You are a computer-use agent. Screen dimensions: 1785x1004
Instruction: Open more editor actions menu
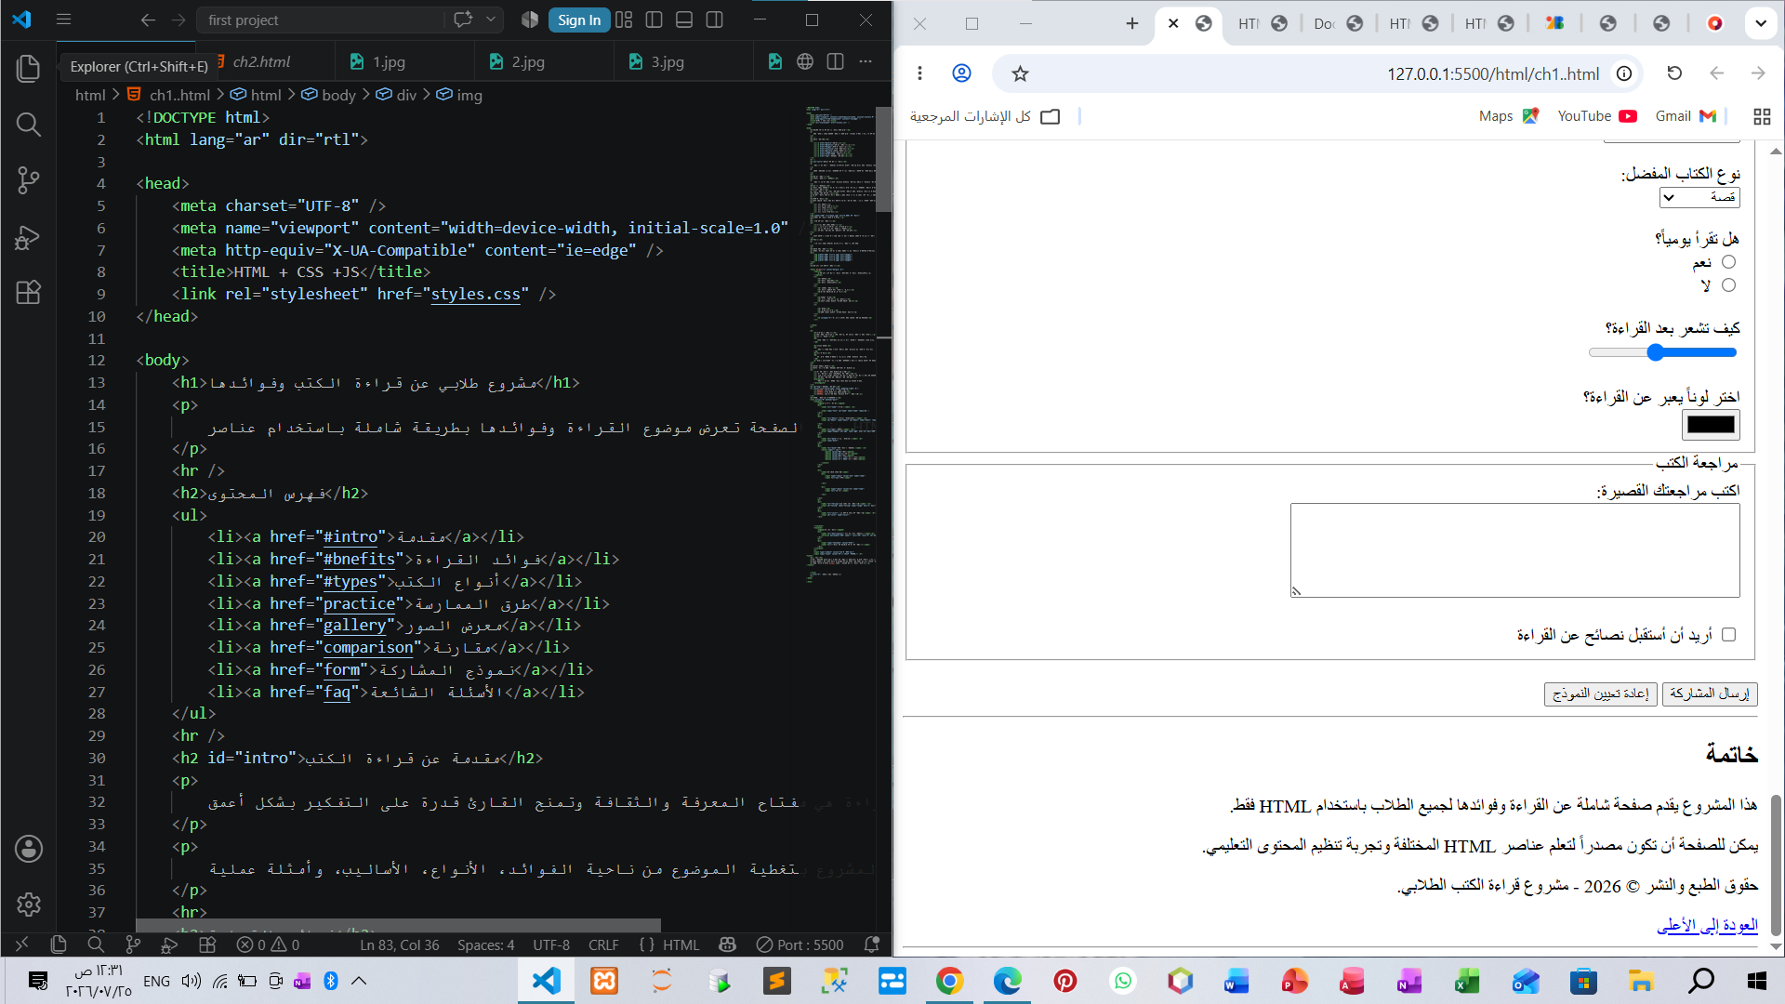tap(866, 61)
